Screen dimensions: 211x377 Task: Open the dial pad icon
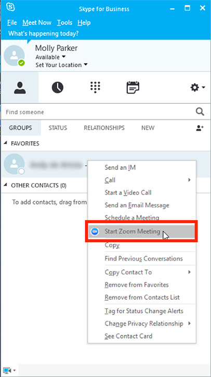[x=95, y=87]
